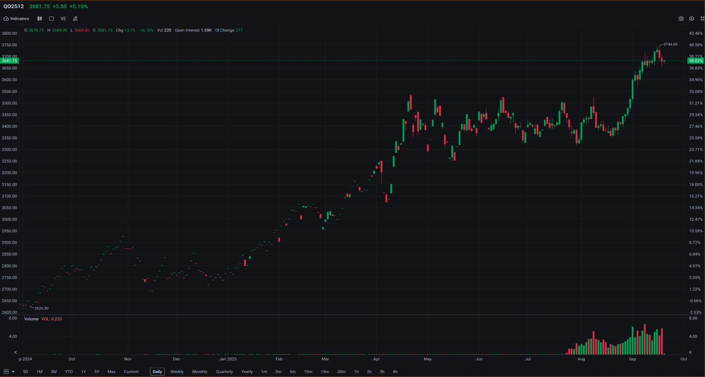Select the 5D time range
This screenshot has width=705, height=377.
tap(26, 372)
